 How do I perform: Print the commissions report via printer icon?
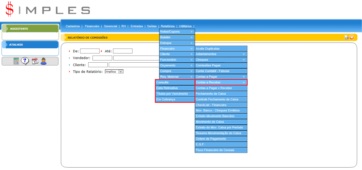click(x=346, y=38)
